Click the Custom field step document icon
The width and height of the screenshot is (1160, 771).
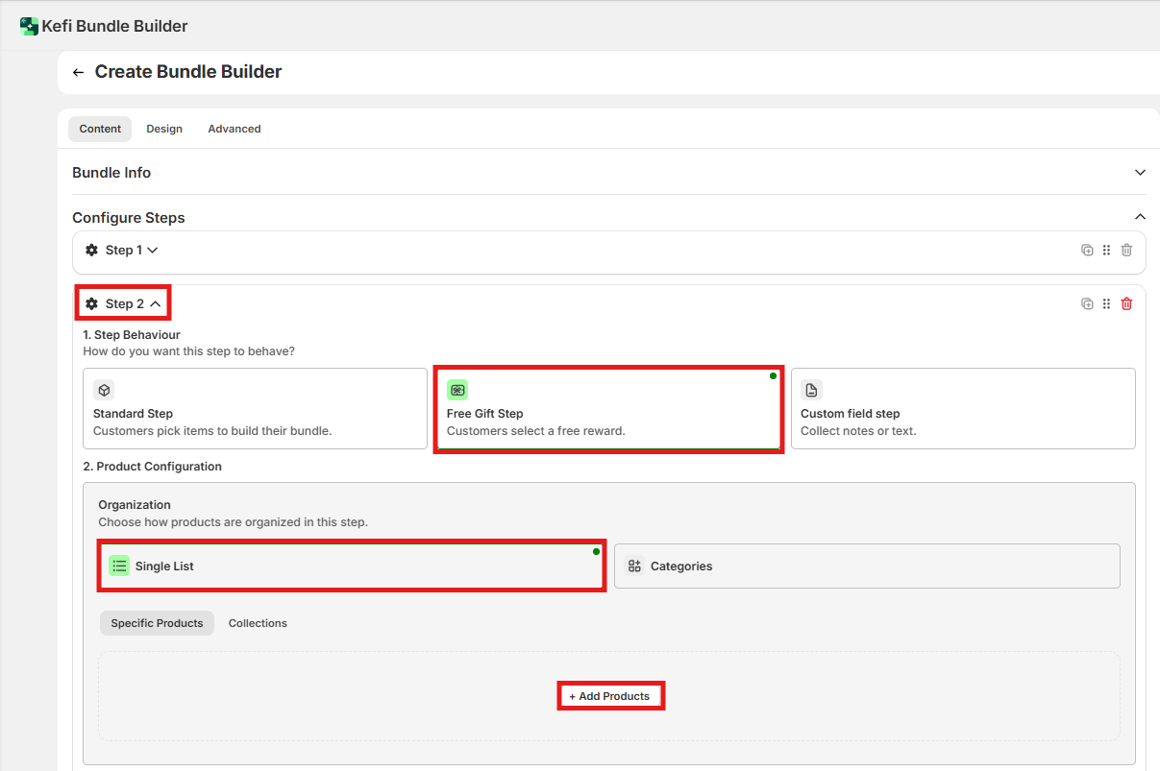click(811, 390)
